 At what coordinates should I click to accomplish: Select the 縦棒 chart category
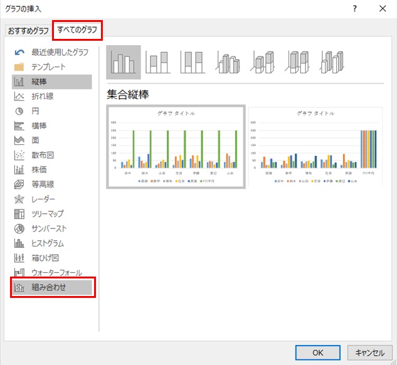coord(51,82)
